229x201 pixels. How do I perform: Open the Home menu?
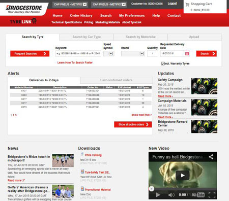pos(58,16)
